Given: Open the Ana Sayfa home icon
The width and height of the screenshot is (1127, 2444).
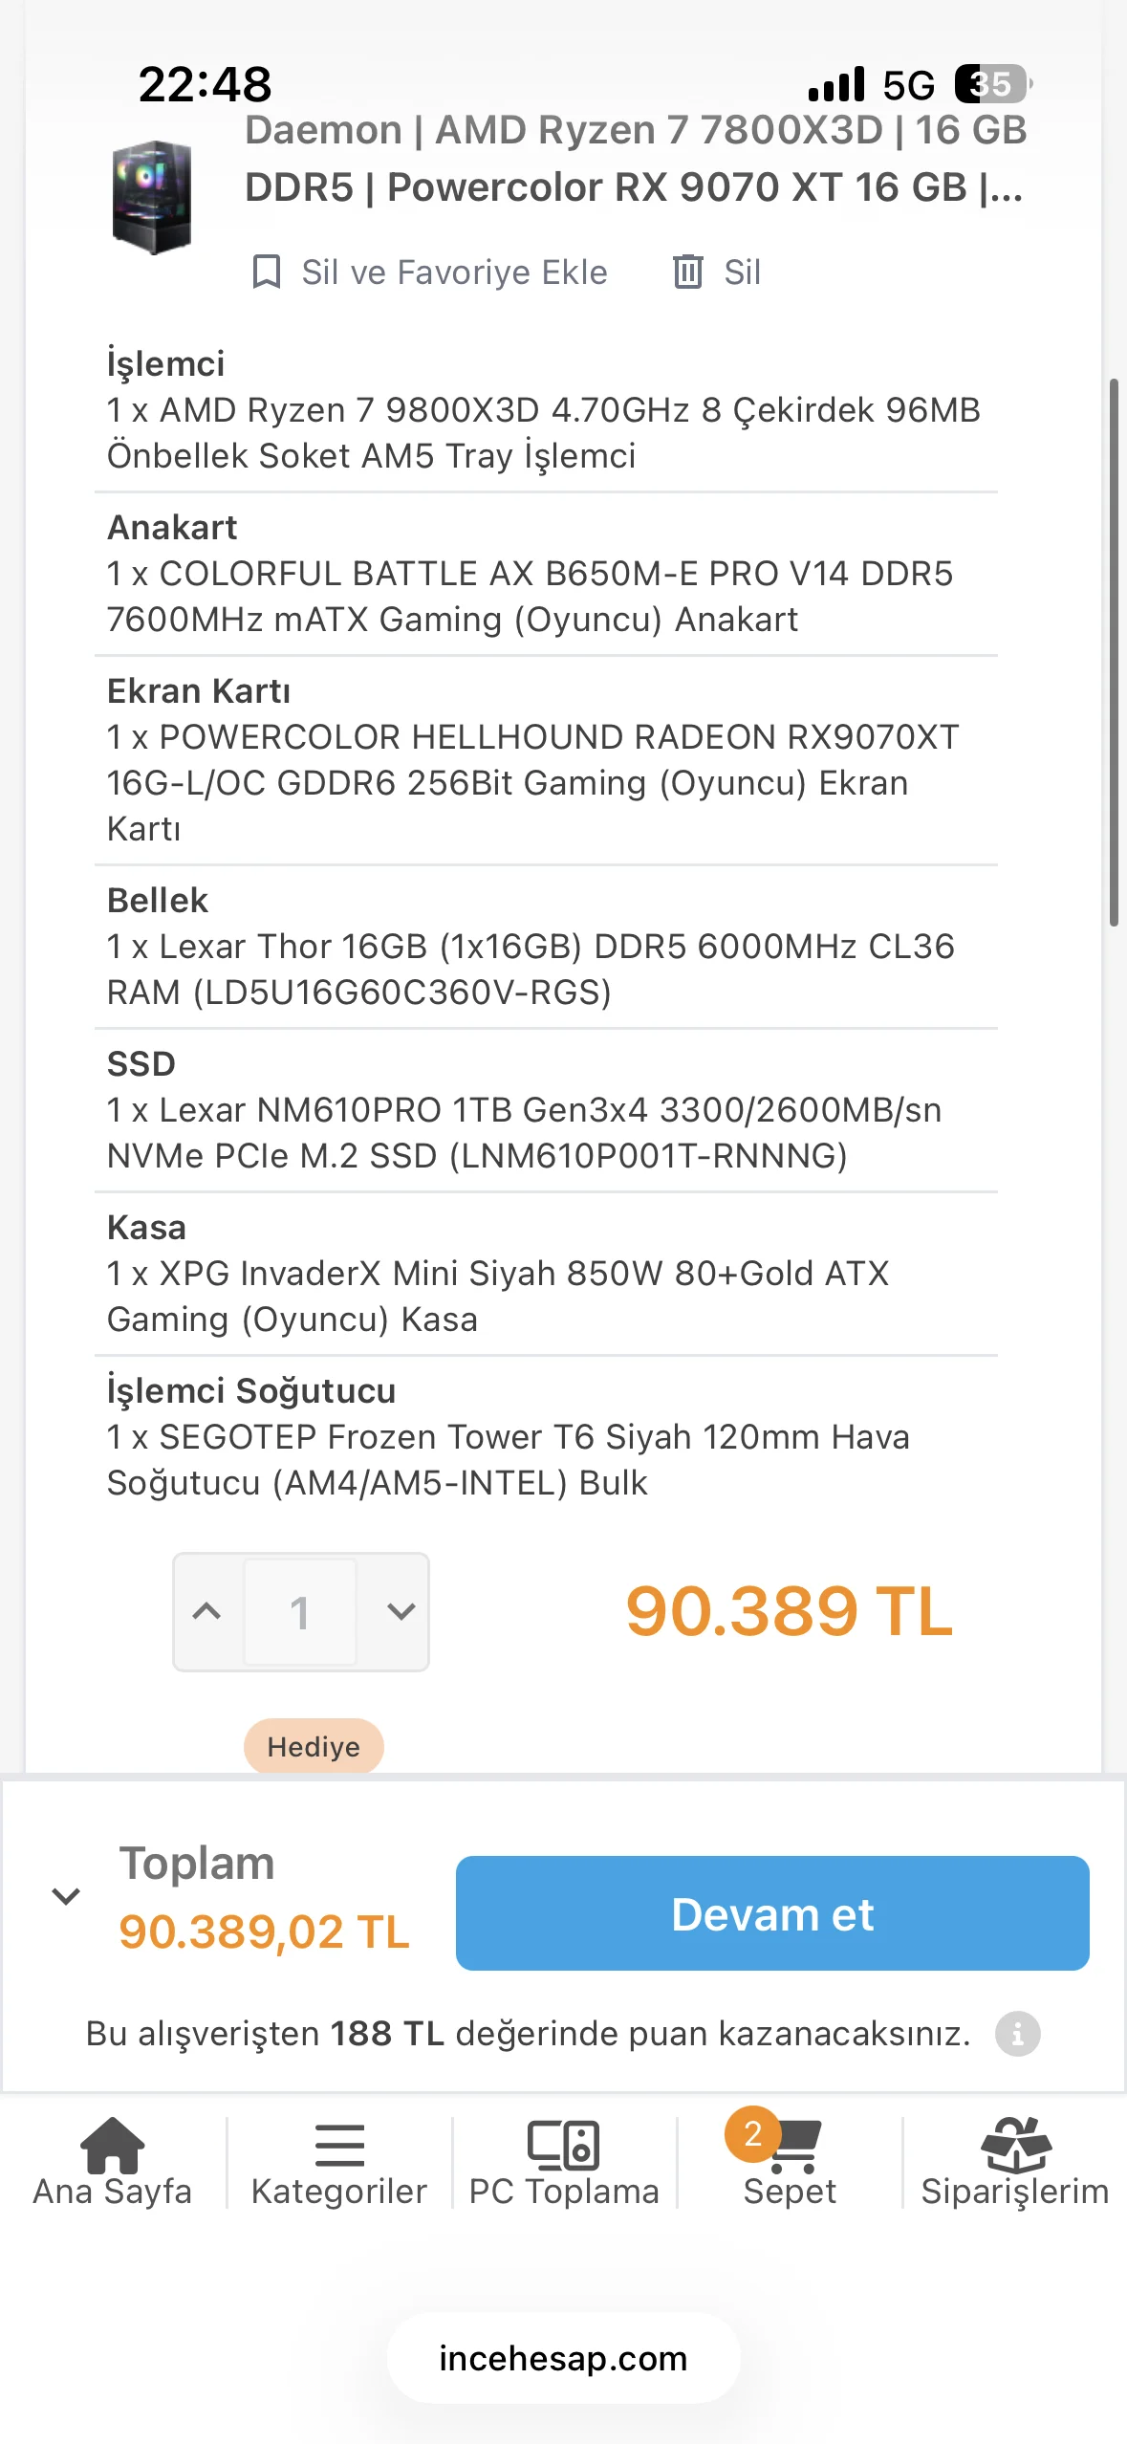Looking at the screenshot, I should [113, 2145].
